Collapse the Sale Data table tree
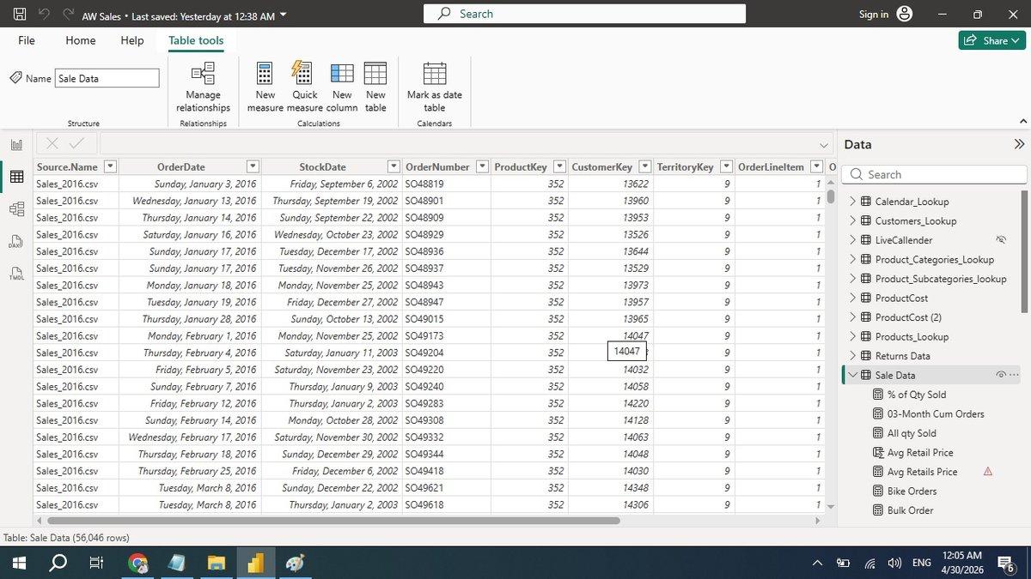 (x=853, y=375)
